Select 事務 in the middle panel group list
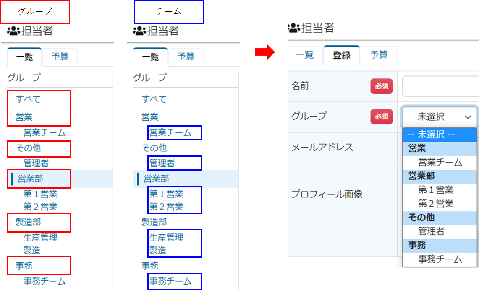Image resolution: width=479 pixels, height=290 pixels. (150, 266)
